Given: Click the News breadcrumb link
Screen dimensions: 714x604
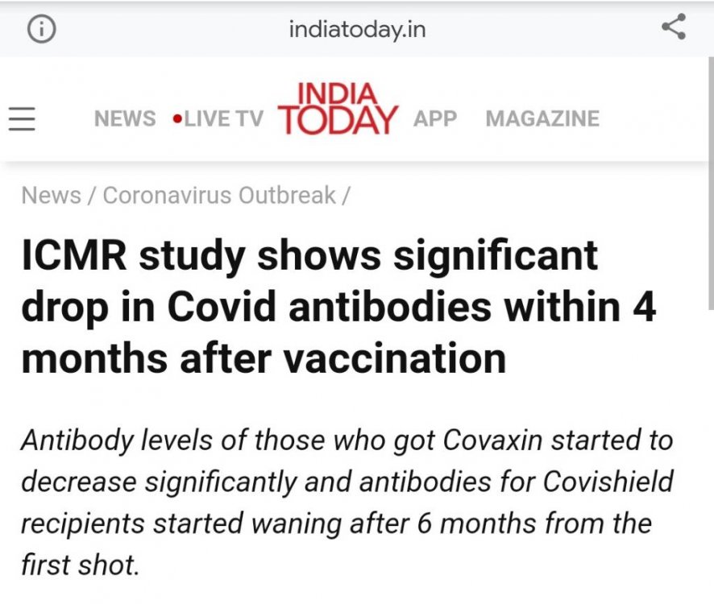Looking at the screenshot, I should [51, 196].
